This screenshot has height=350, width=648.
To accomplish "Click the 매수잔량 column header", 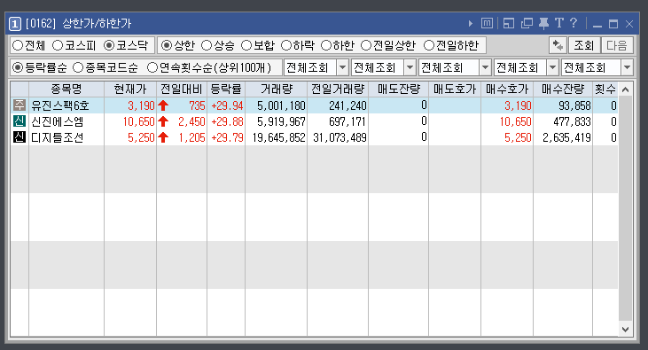I will (563, 89).
